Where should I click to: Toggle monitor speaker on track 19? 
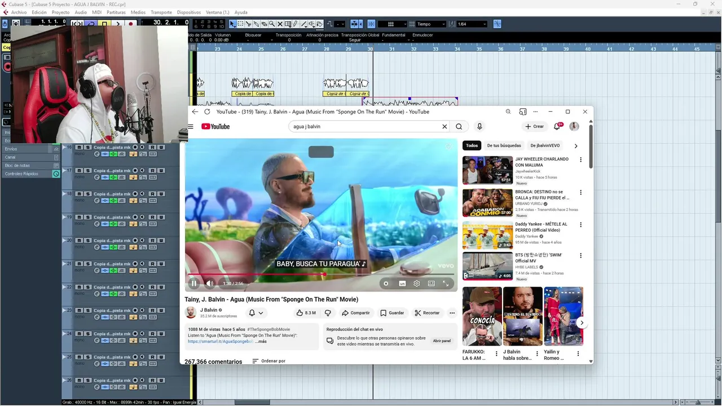(142, 217)
